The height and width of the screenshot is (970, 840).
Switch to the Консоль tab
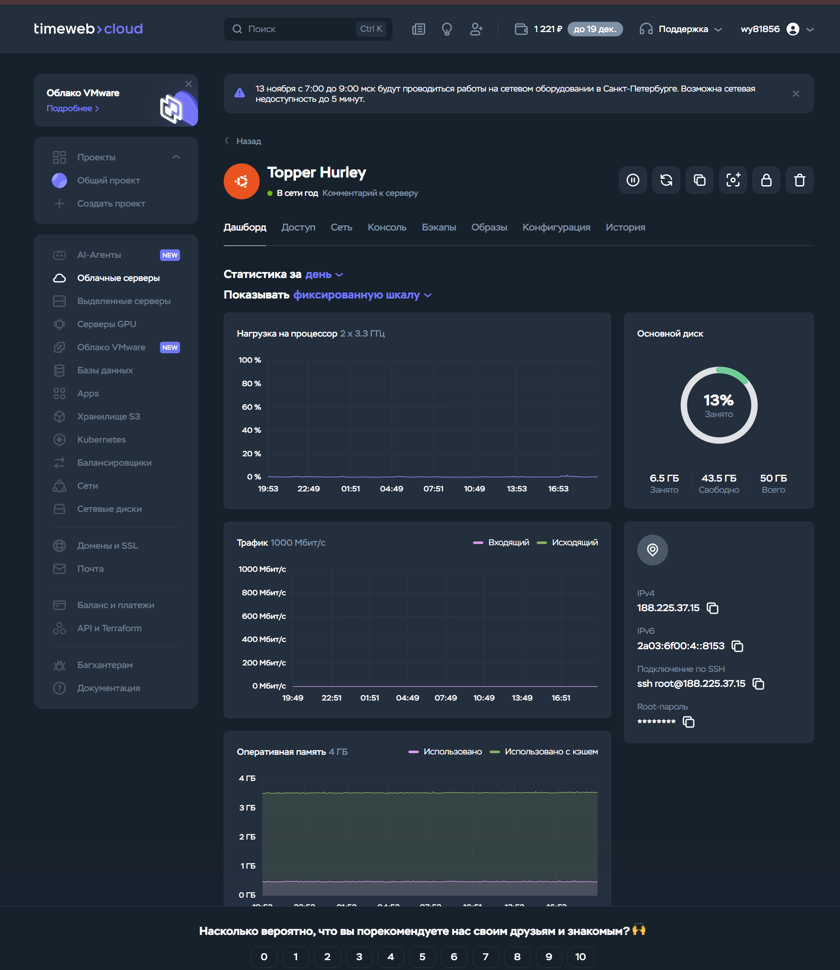[387, 228]
